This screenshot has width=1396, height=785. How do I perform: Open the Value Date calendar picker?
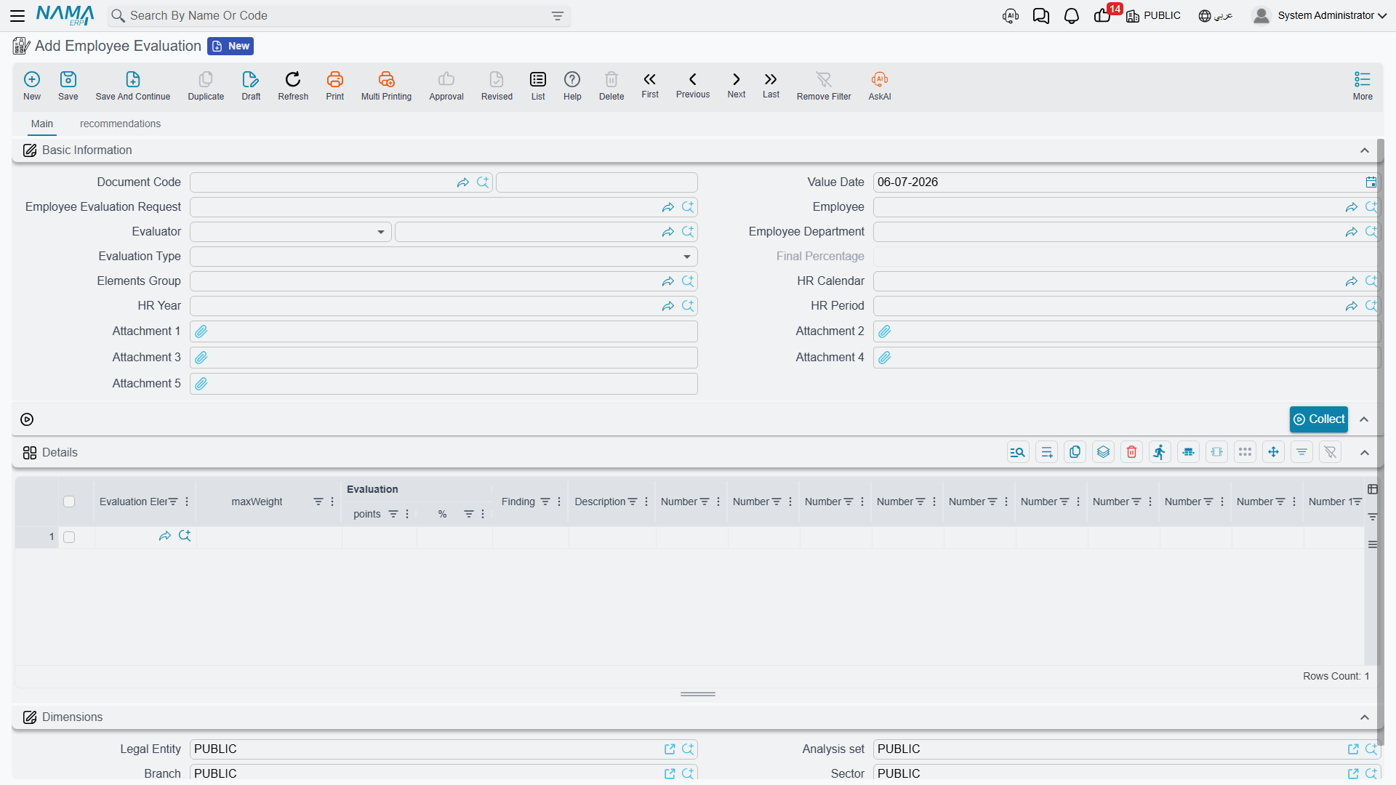pyautogui.click(x=1371, y=182)
